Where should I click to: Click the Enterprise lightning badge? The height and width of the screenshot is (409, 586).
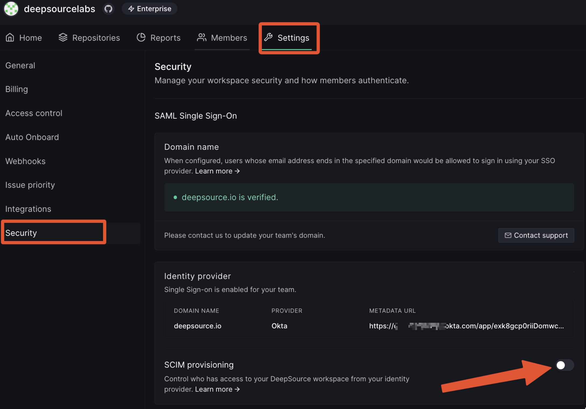pos(150,9)
